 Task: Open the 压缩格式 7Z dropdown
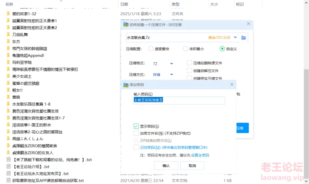(x=171, y=63)
